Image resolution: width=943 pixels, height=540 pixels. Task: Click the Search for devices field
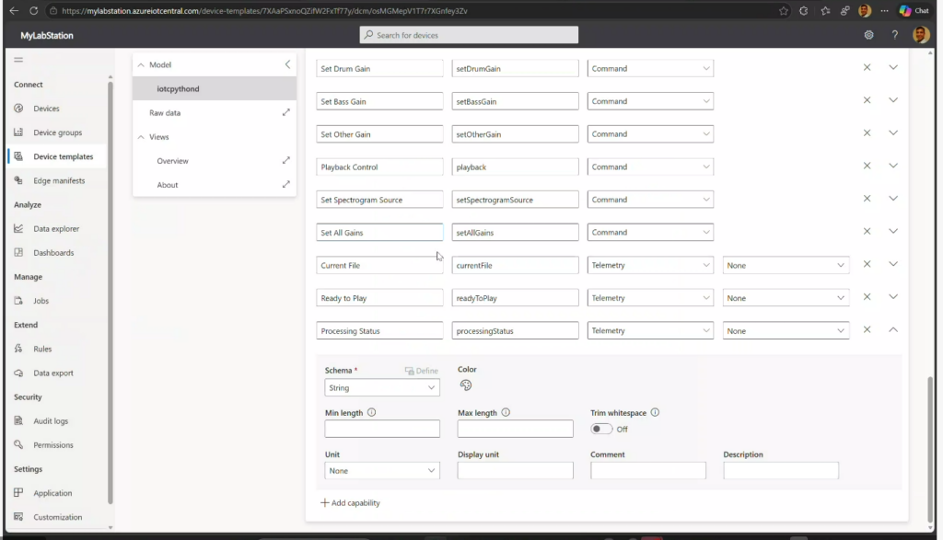coord(469,35)
